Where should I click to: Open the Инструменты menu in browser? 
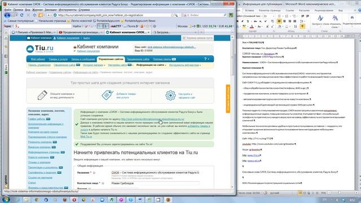click(x=67, y=10)
